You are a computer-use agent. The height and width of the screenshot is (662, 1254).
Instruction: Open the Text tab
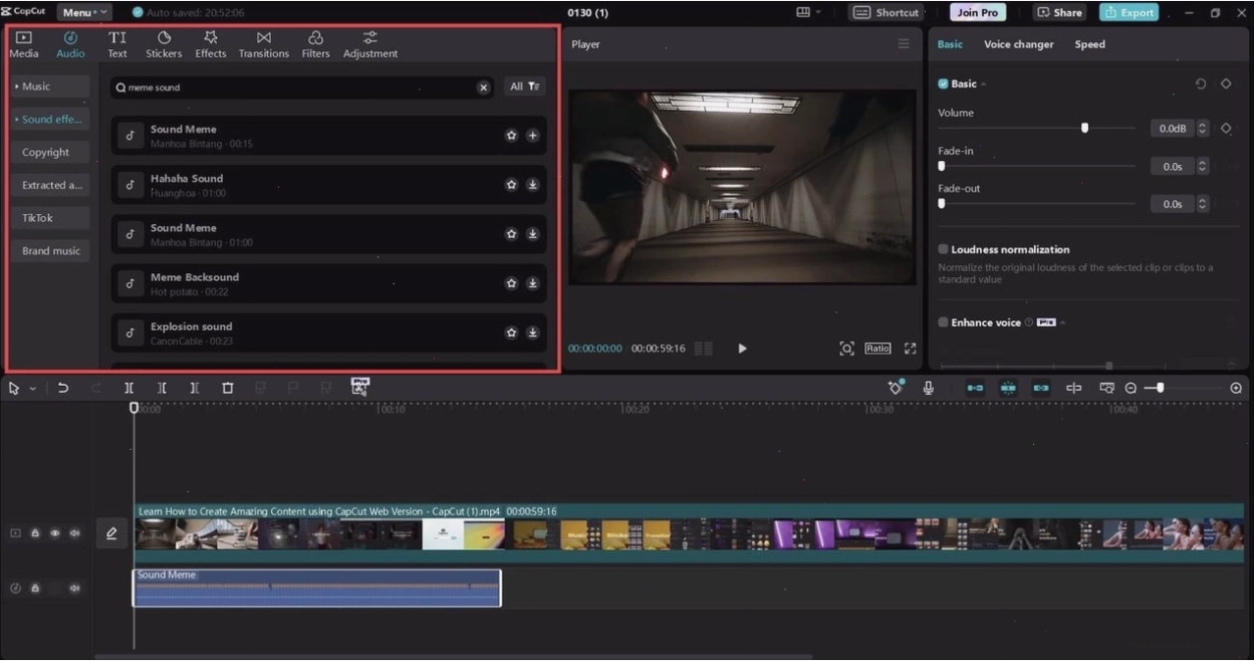[117, 45]
